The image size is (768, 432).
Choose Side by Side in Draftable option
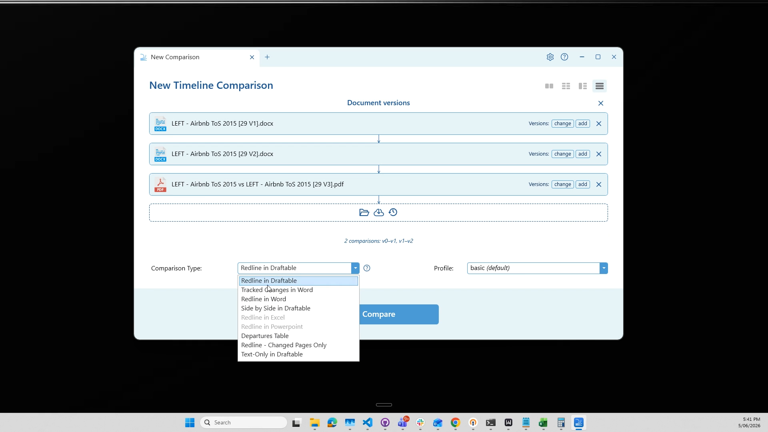click(298, 308)
